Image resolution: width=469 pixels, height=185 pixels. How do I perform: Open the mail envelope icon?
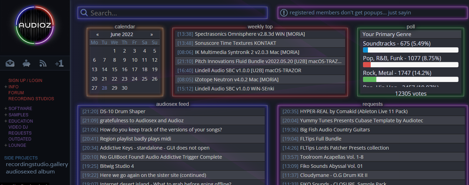pyautogui.click(x=10, y=63)
